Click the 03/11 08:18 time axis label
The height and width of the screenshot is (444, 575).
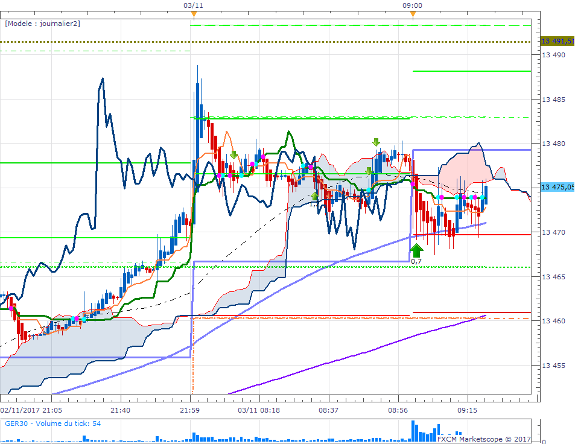pos(259,410)
